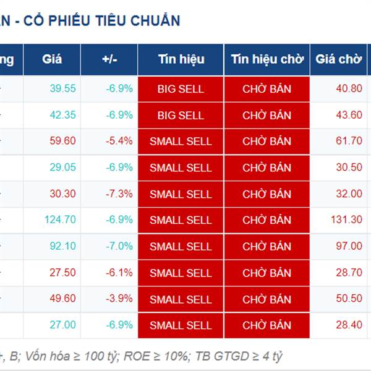Viewport: 371px width, 371px height.
Task: Click the BIG SELL signal for price 42.35
Action: click(x=181, y=116)
